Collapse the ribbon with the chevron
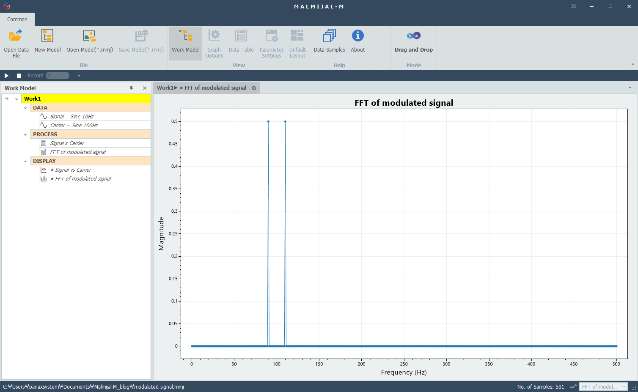This screenshot has height=392, width=638. pos(632,64)
